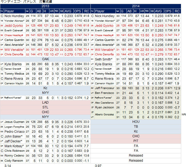Select the Player column header in 2013 table
The height and width of the screenshot is (167, 186).
[14, 11]
